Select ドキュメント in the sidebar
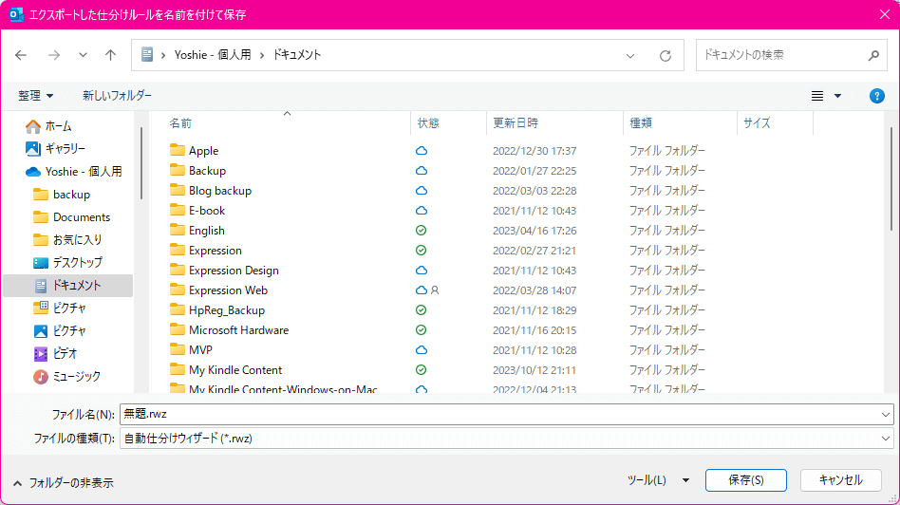Screen dimensions: 900x505 (68, 285)
